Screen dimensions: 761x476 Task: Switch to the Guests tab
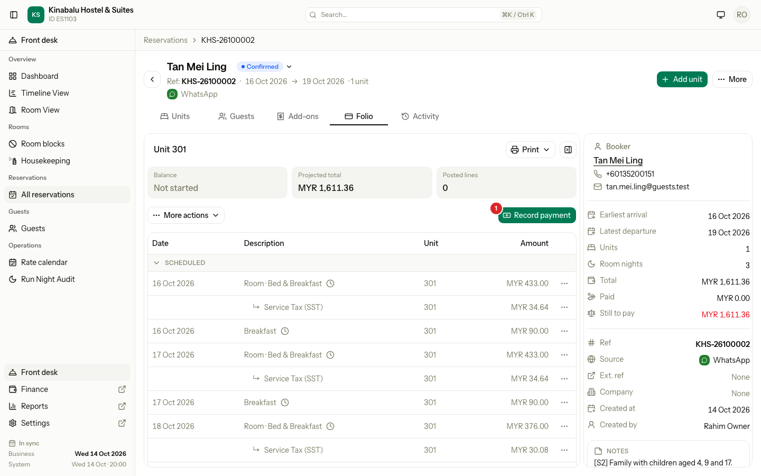coord(236,116)
